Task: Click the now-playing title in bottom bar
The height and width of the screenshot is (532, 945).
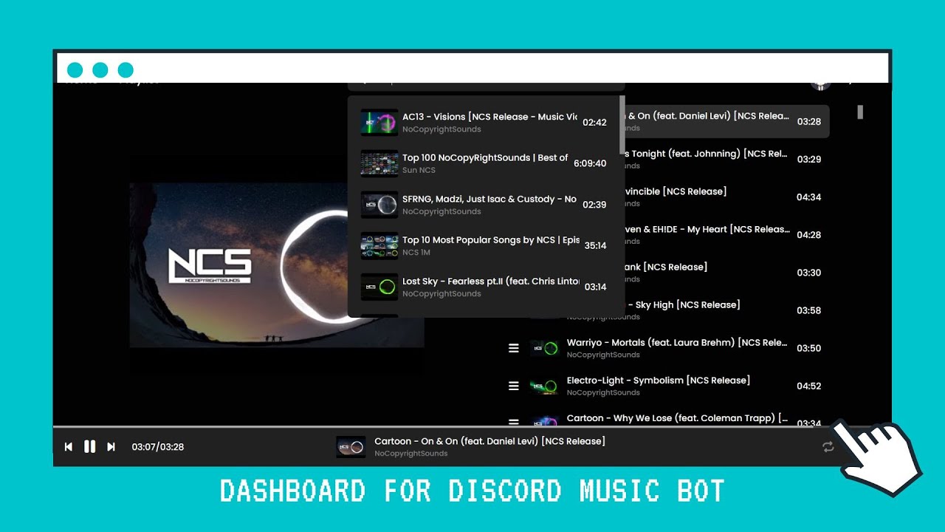Action: tap(489, 441)
